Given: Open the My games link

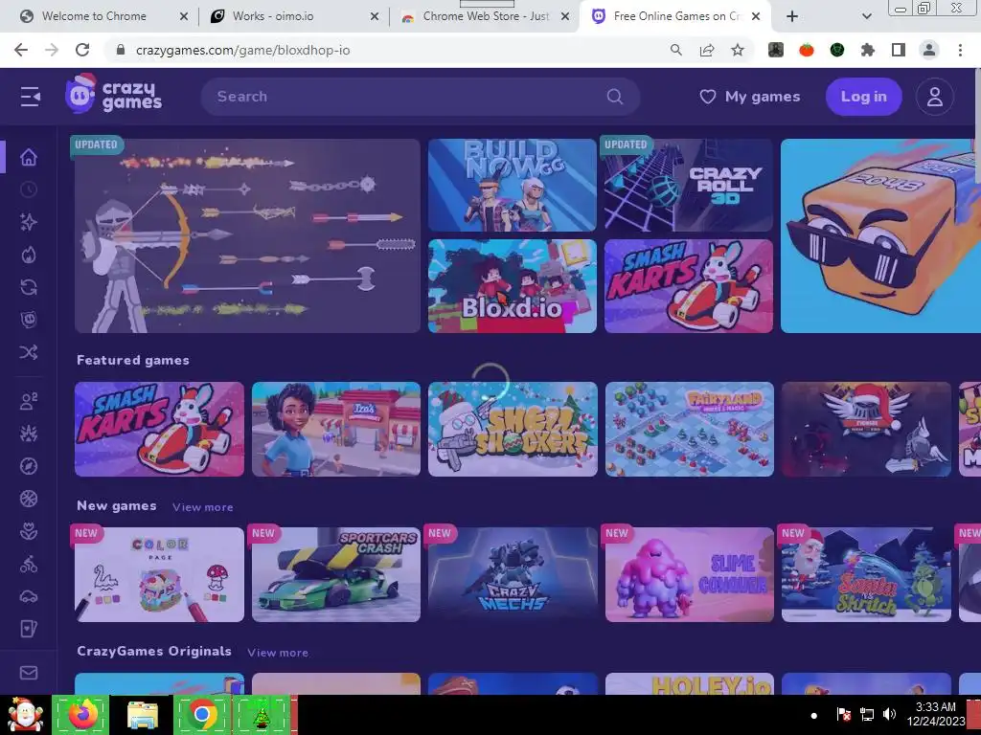Looking at the screenshot, I should tap(749, 97).
